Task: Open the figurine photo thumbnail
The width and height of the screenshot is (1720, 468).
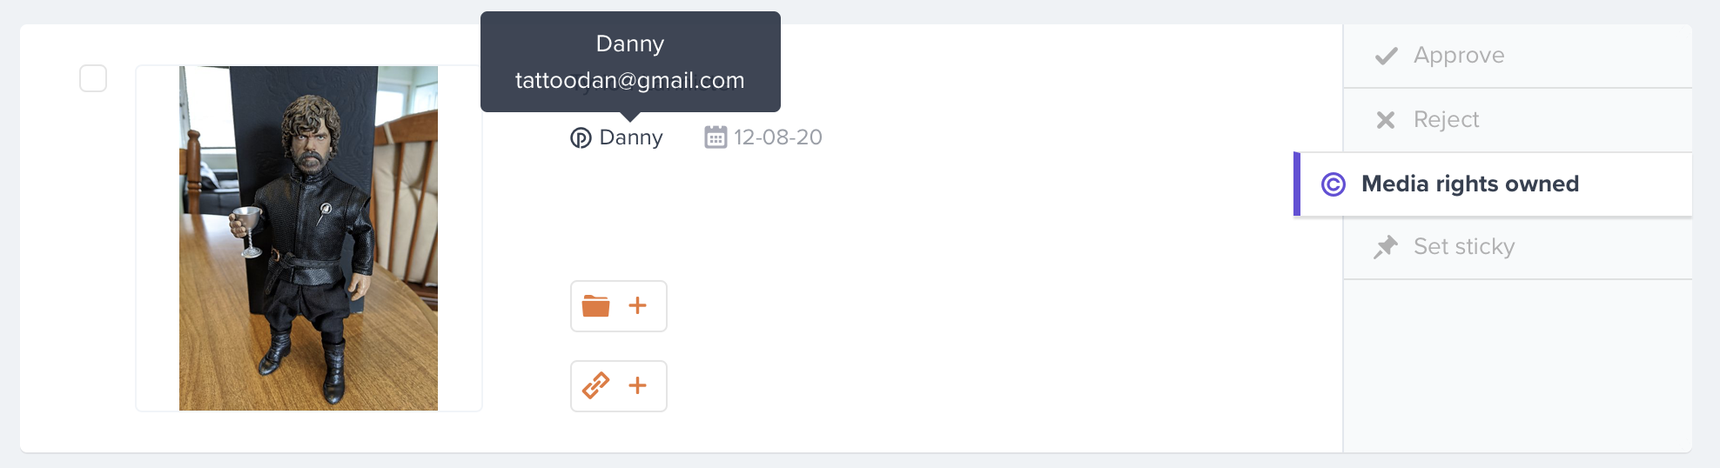Action: [x=308, y=238]
